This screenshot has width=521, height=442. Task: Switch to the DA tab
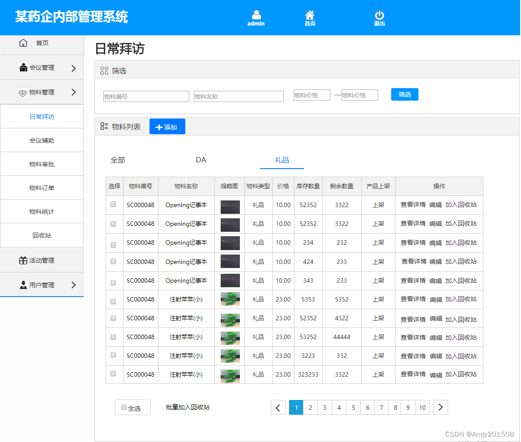tap(201, 160)
